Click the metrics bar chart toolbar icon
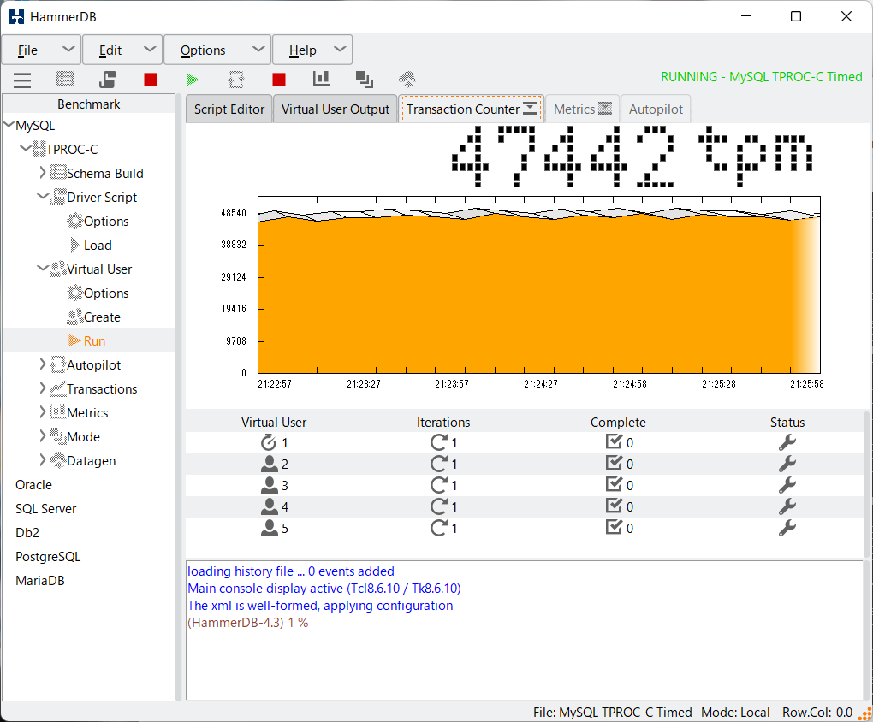The height and width of the screenshot is (722, 873). click(x=321, y=79)
